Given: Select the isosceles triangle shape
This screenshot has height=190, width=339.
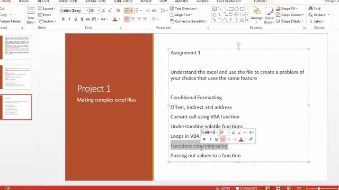Looking at the screenshot, I should 214,14.
